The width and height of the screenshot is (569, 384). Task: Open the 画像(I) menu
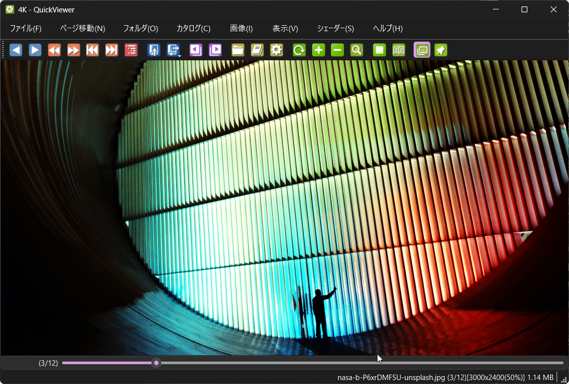pyautogui.click(x=241, y=28)
